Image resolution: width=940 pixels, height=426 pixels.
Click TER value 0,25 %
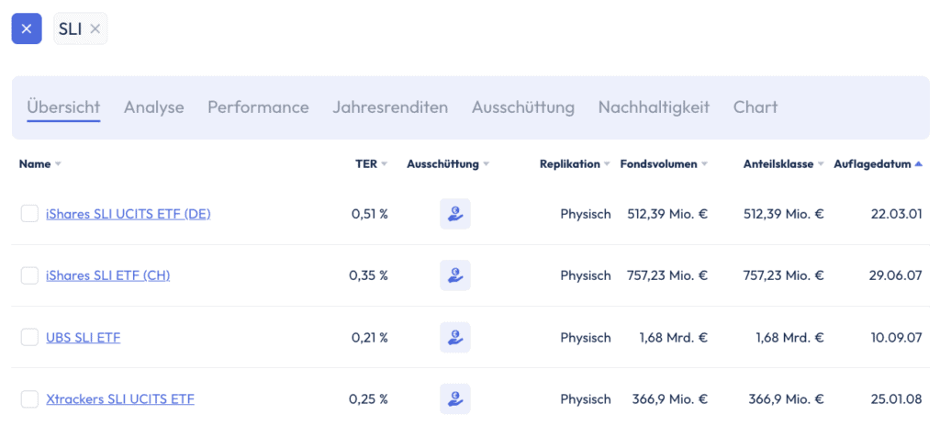(x=369, y=399)
